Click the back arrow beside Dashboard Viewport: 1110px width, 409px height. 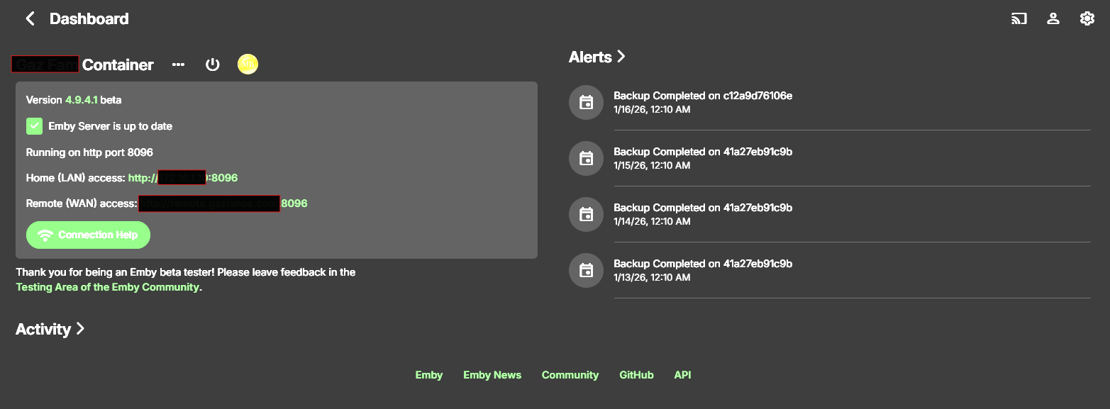coord(30,18)
